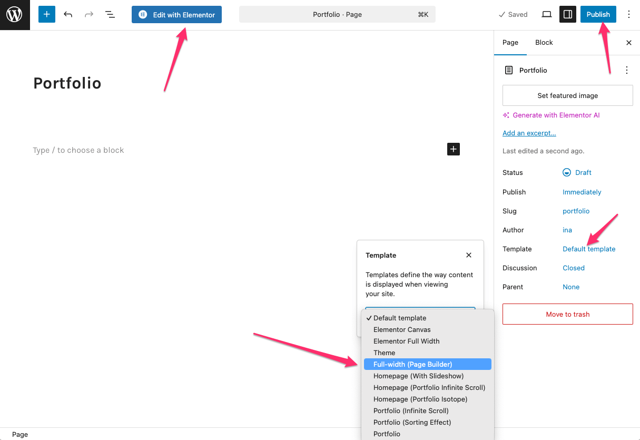Select the Page tab in sidebar
The width and height of the screenshot is (640, 440).
[510, 43]
